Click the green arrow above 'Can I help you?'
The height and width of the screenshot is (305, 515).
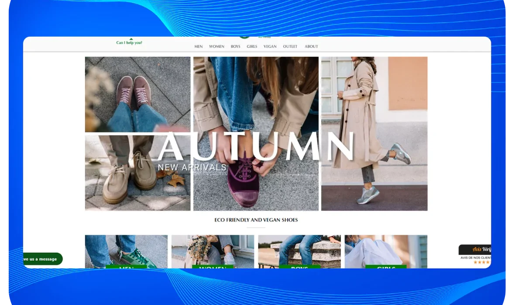click(x=131, y=39)
